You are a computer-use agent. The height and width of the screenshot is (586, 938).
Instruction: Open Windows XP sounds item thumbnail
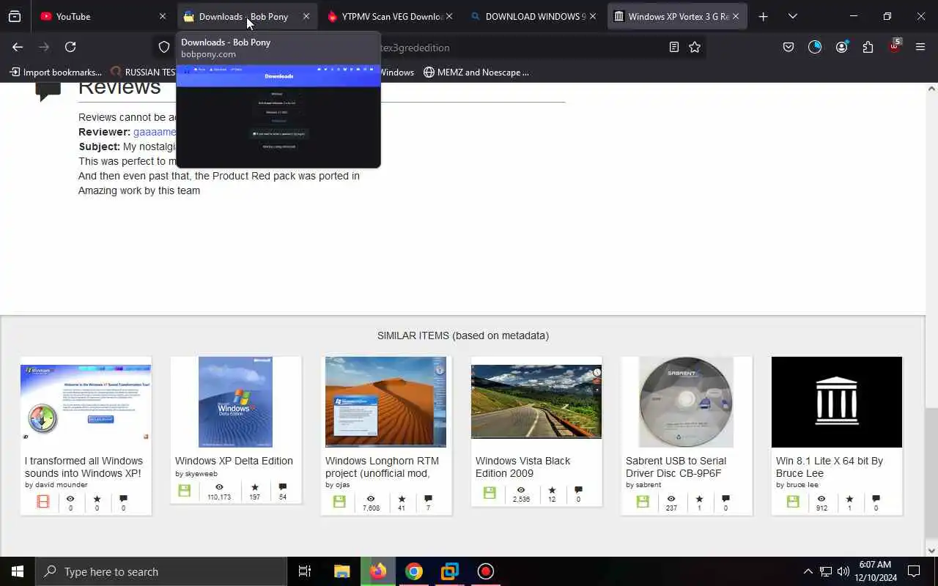pos(86,401)
